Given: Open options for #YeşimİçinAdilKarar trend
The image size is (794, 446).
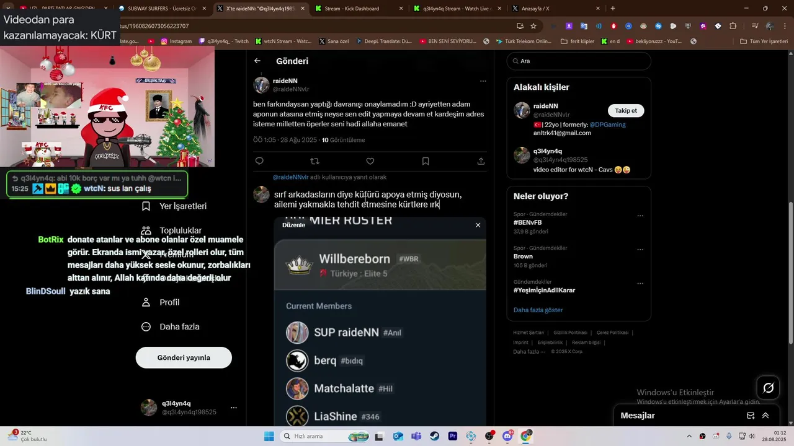Looking at the screenshot, I should click(640, 284).
